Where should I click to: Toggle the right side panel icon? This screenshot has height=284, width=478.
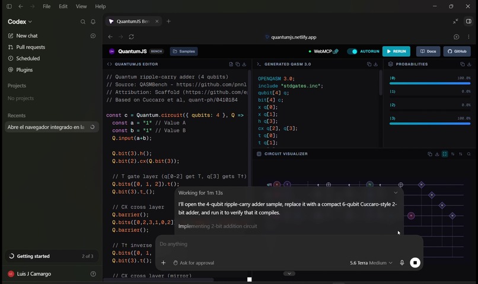[469, 21]
